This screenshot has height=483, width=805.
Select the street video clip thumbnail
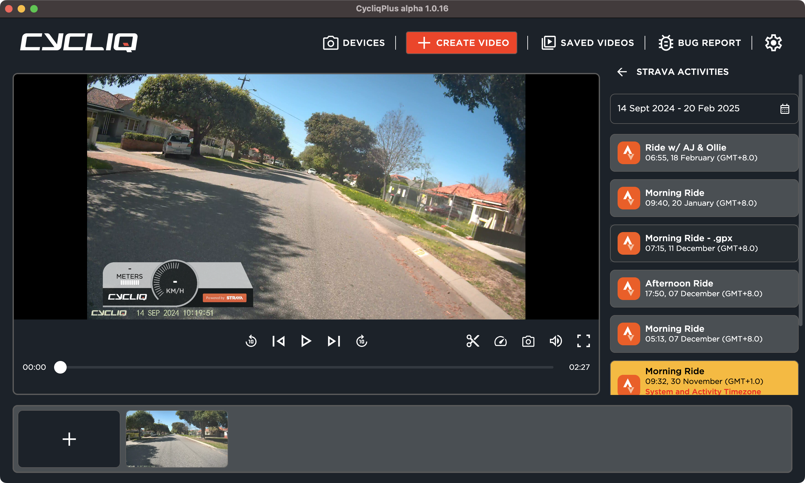[x=177, y=439]
